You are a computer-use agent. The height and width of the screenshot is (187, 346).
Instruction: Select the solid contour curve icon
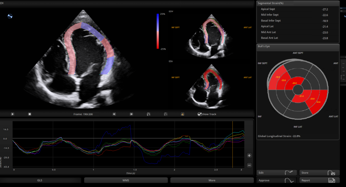pyautogui.click(x=166, y=114)
